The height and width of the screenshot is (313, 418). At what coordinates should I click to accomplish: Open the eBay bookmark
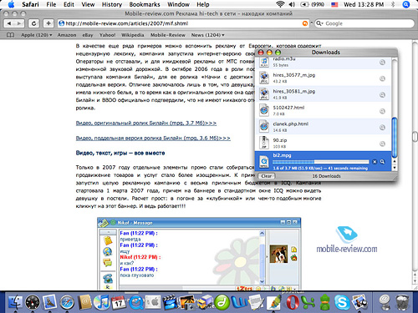88,35
